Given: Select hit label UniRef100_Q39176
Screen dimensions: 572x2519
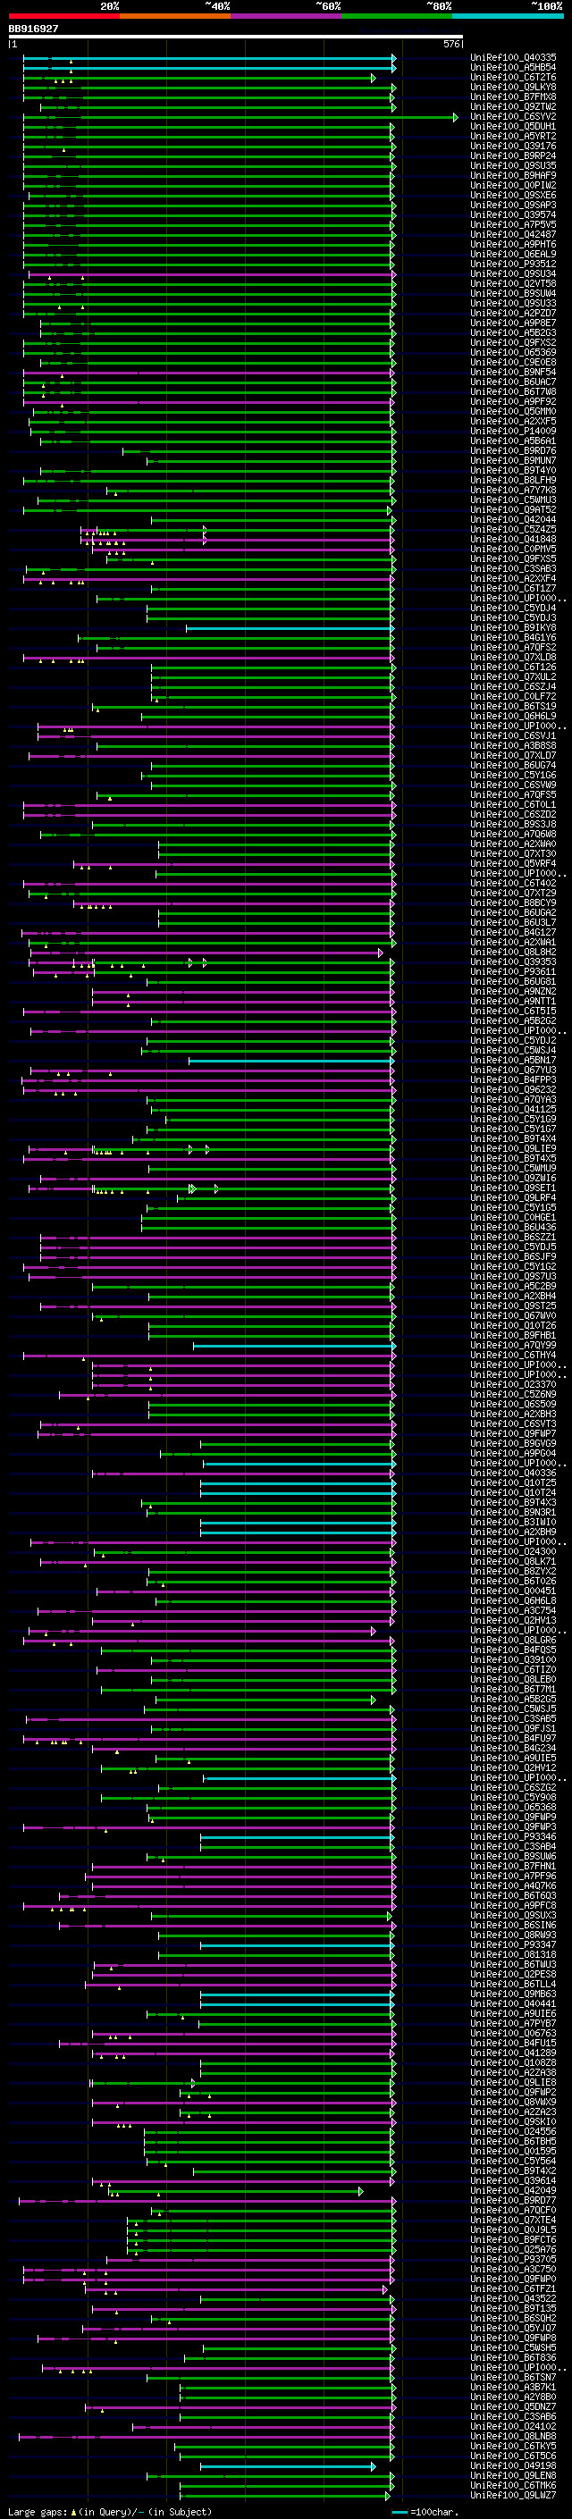Looking at the screenshot, I should [x=513, y=146].
